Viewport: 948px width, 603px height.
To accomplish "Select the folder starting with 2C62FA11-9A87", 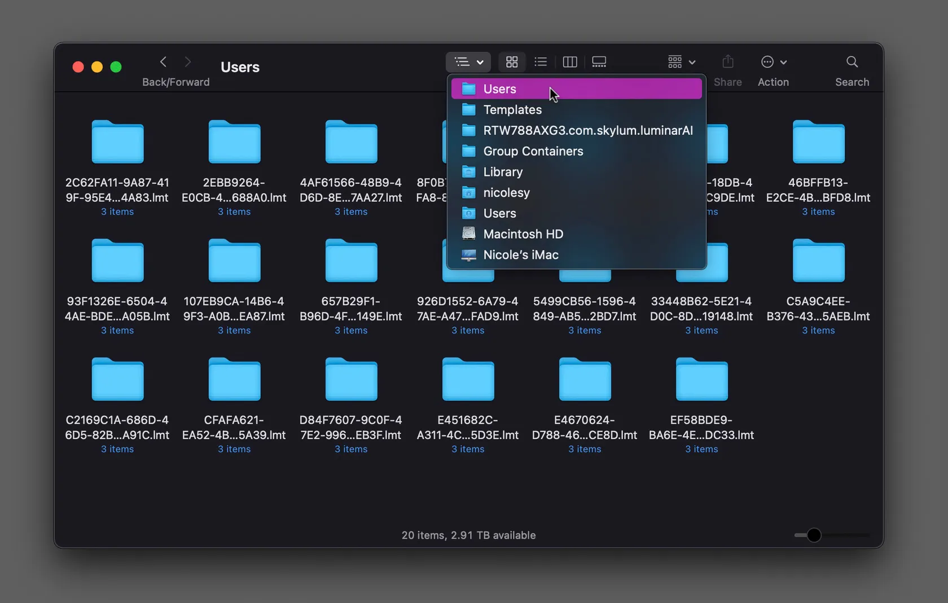I will coord(117,143).
